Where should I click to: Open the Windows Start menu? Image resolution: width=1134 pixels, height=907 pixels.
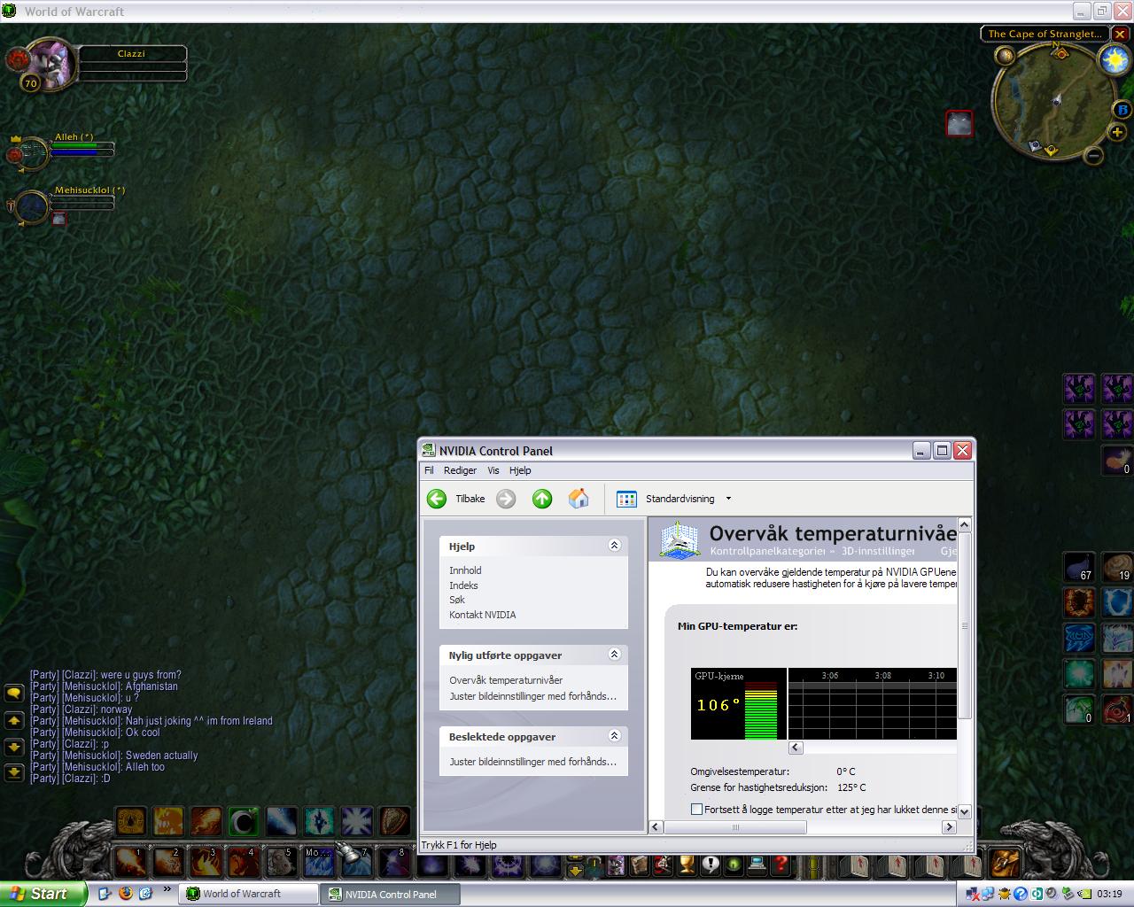(x=43, y=894)
